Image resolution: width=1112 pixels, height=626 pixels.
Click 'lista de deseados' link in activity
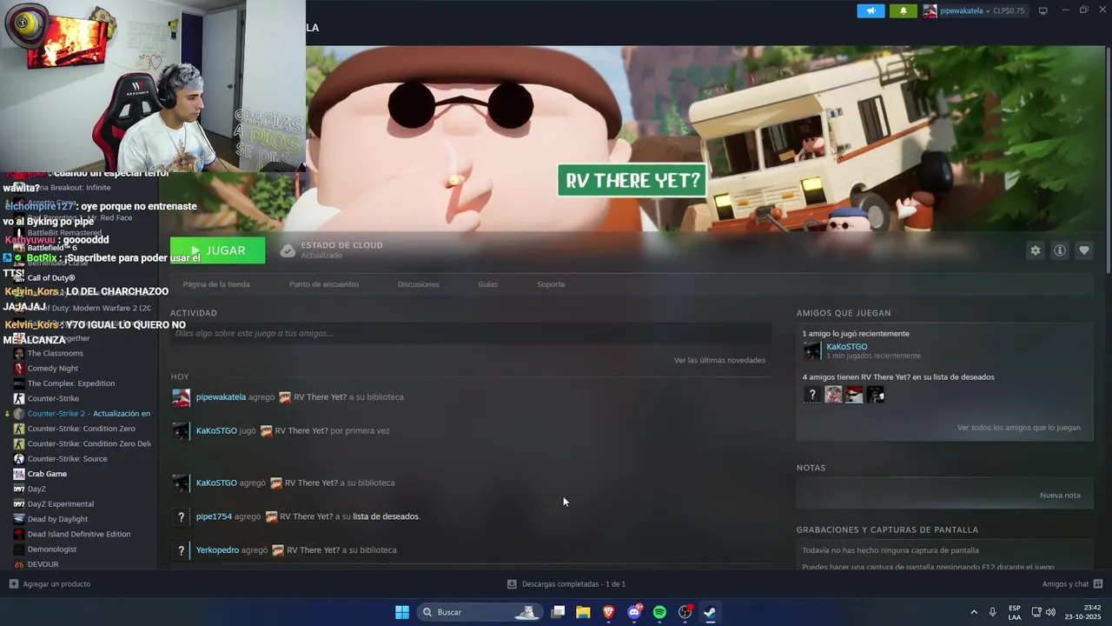(385, 516)
